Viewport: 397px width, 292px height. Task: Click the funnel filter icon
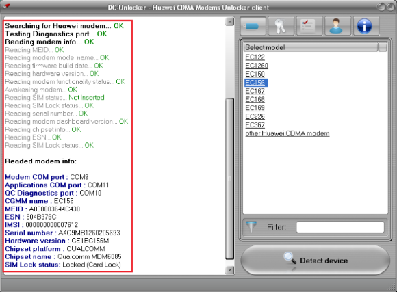pyautogui.click(x=251, y=227)
